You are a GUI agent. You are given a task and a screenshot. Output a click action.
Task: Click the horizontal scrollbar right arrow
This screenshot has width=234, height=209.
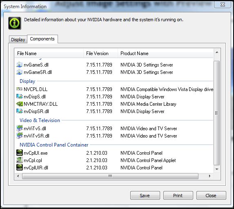[x=209, y=176]
